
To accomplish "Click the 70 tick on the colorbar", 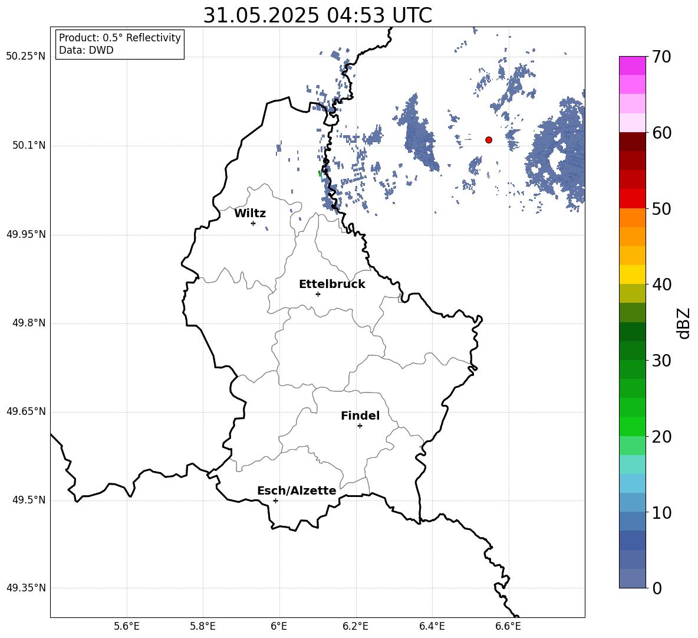I will click(x=661, y=57).
